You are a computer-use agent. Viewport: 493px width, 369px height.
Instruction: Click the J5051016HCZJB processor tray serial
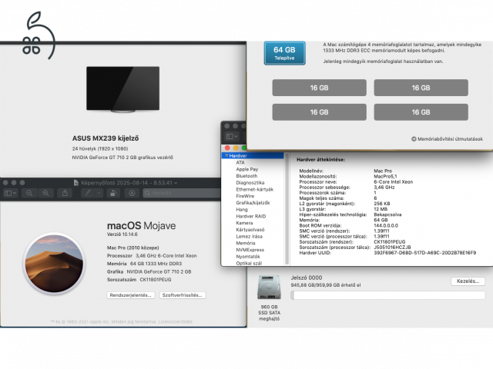[392, 248]
